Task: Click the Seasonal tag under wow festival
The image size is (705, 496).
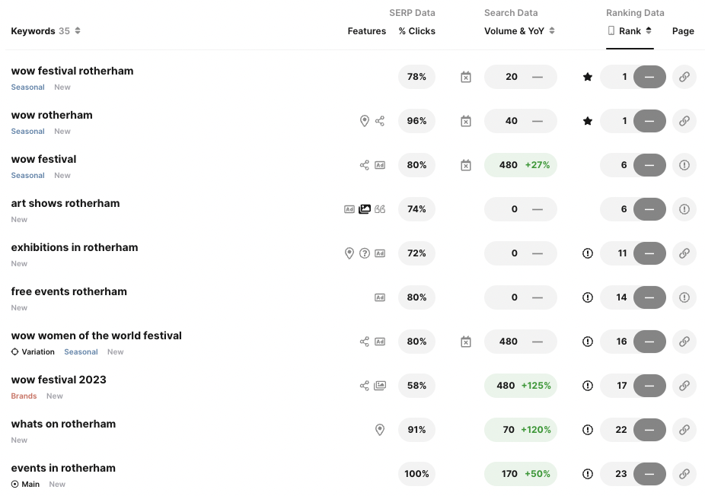Action: tap(27, 176)
